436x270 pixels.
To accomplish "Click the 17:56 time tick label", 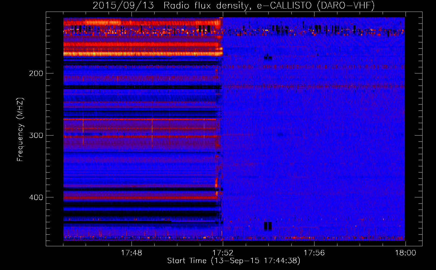I will (314, 253).
